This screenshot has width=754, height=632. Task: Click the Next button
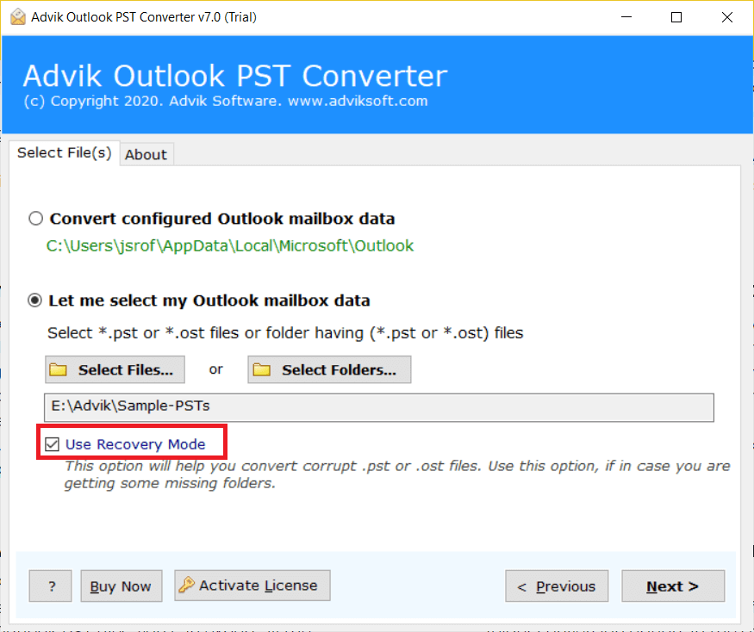(673, 586)
